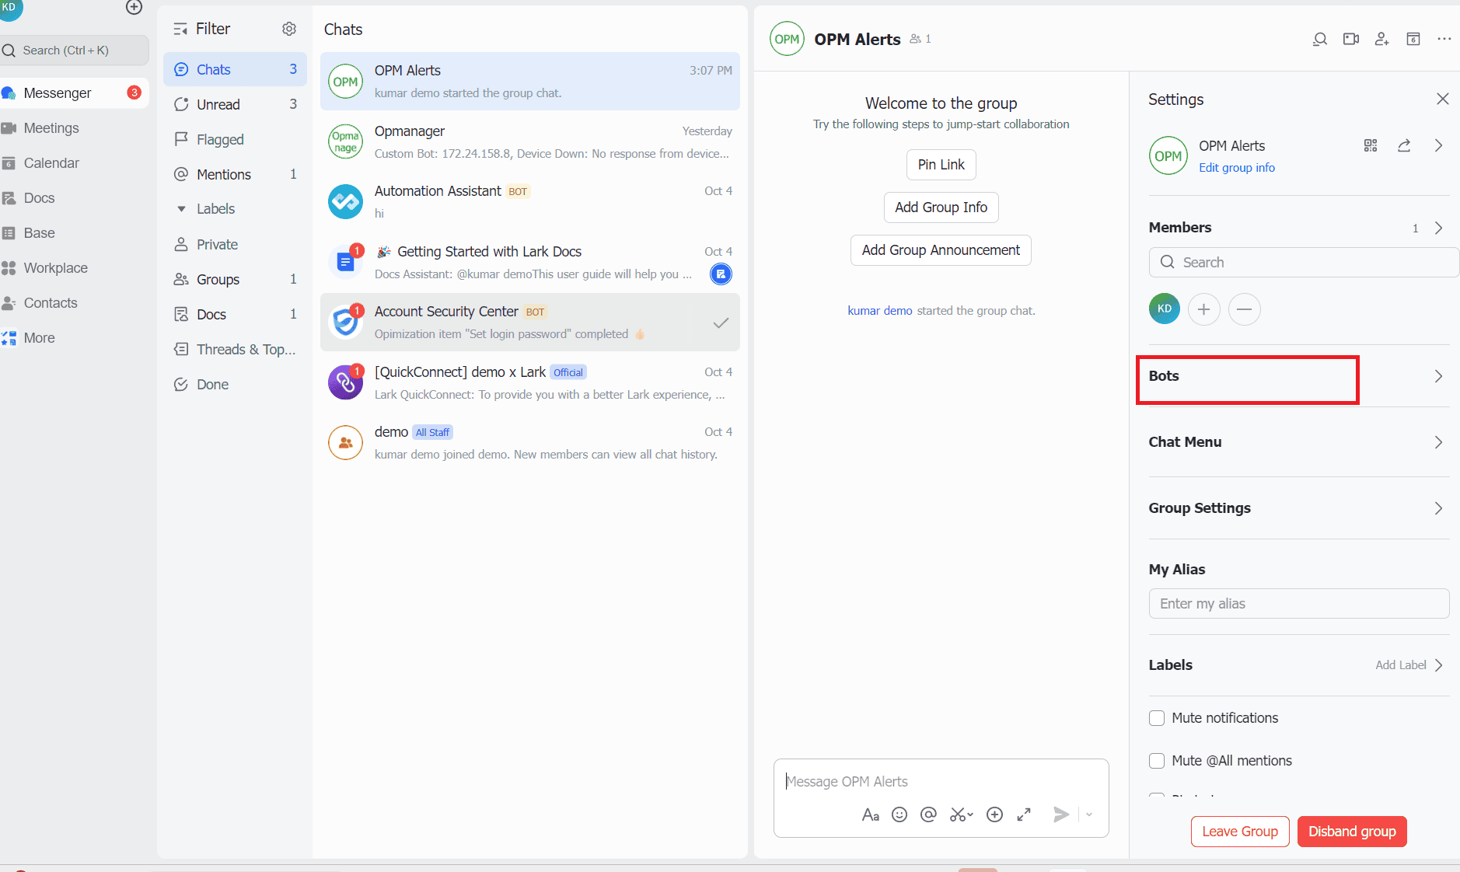Open text formatting Aa in message box
This screenshot has height=872, width=1460.
pos(871,814)
